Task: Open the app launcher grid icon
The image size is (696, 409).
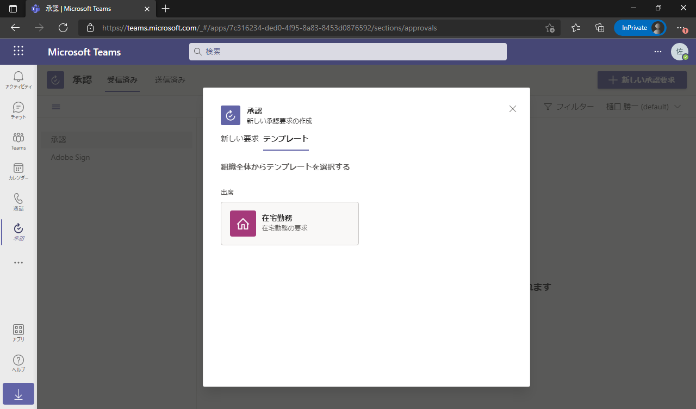Action: [18, 51]
